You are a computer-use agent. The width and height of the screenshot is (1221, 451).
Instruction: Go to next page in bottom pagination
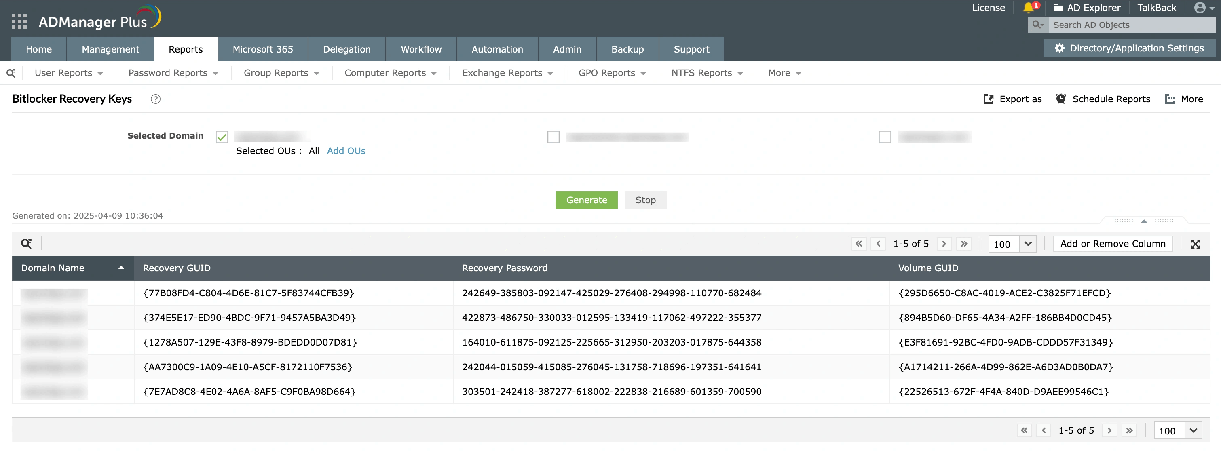click(x=1109, y=430)
